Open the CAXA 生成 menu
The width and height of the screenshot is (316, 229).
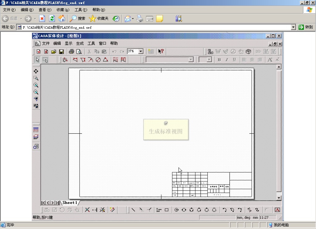pyautogui.click(x=80, y=43)
